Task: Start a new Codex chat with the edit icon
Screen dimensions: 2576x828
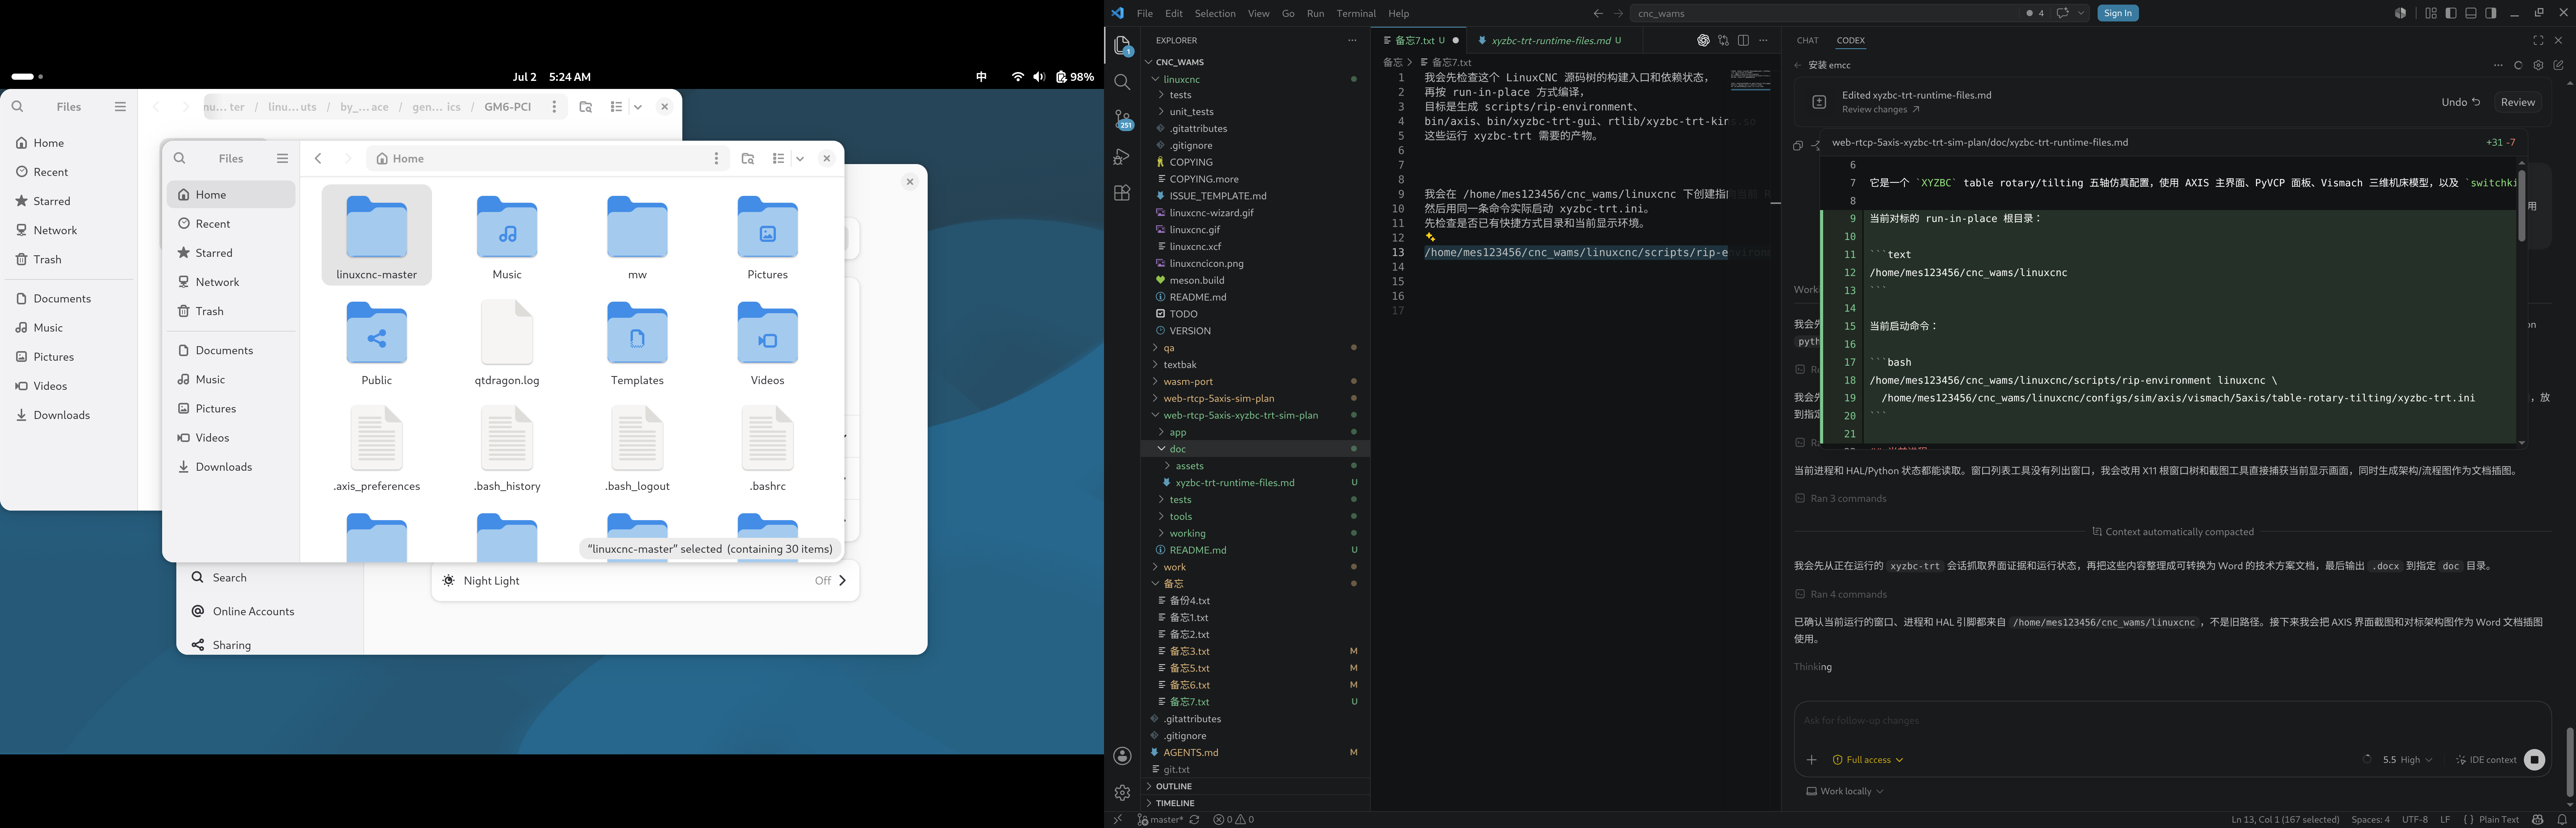Action: [2558, 66]
